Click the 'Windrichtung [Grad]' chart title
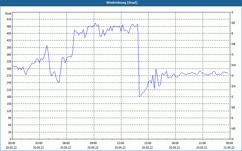Image resolution: width=242 pixels, height=151 pixels. click(122, 3)
